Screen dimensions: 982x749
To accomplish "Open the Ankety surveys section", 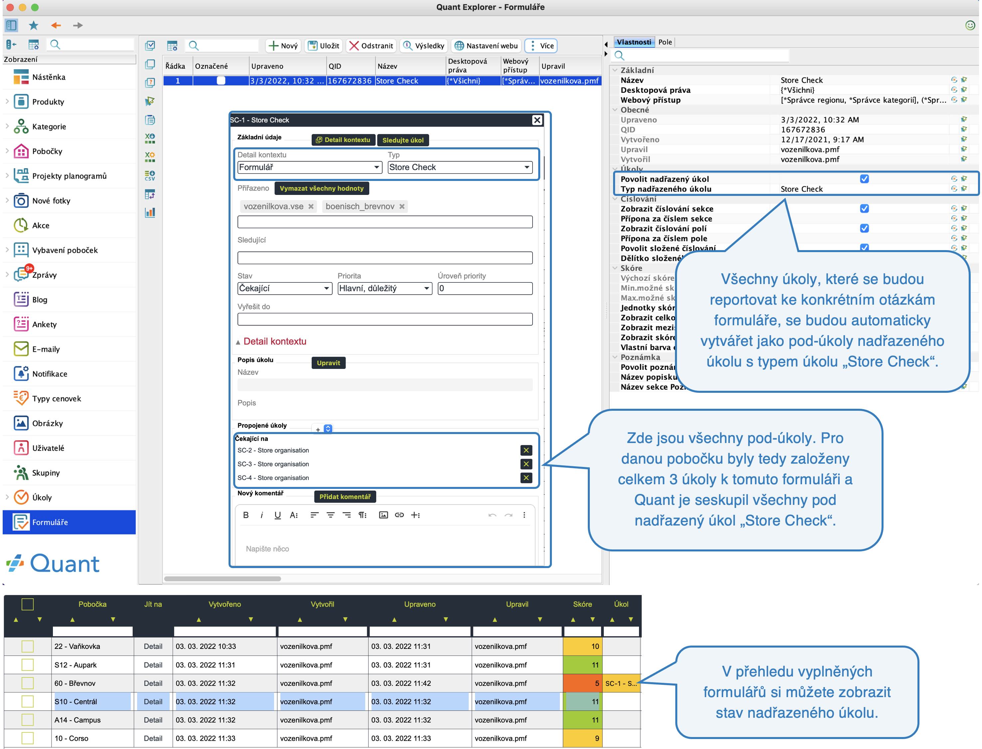I will pyautogui.click(x=44, y=325).
